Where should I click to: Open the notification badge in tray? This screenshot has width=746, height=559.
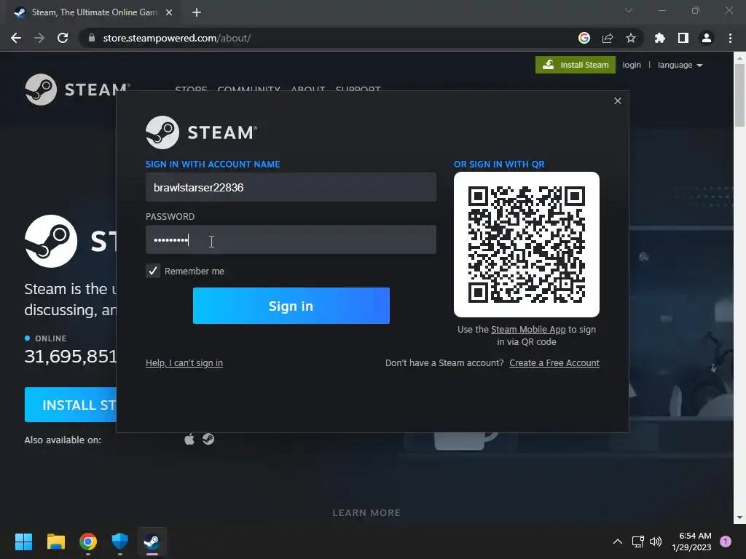click(726, 542)
